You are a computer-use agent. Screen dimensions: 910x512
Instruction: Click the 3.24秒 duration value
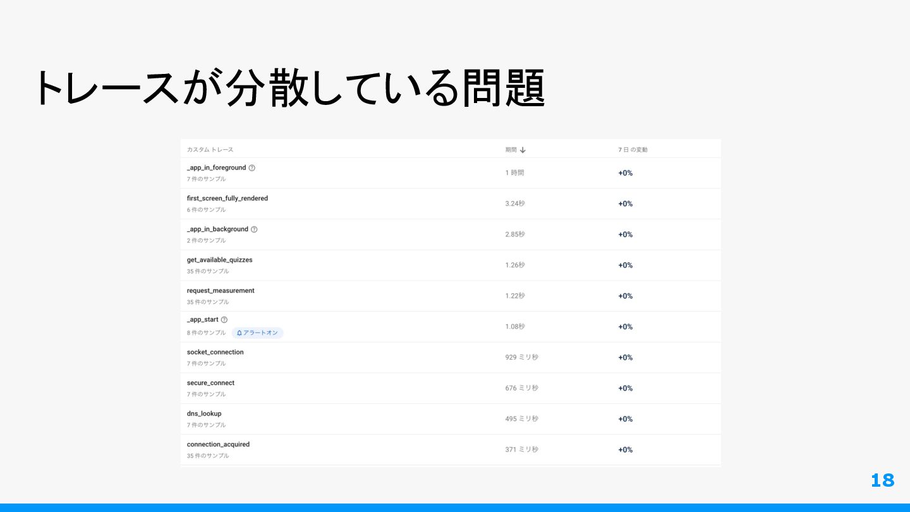515,204
